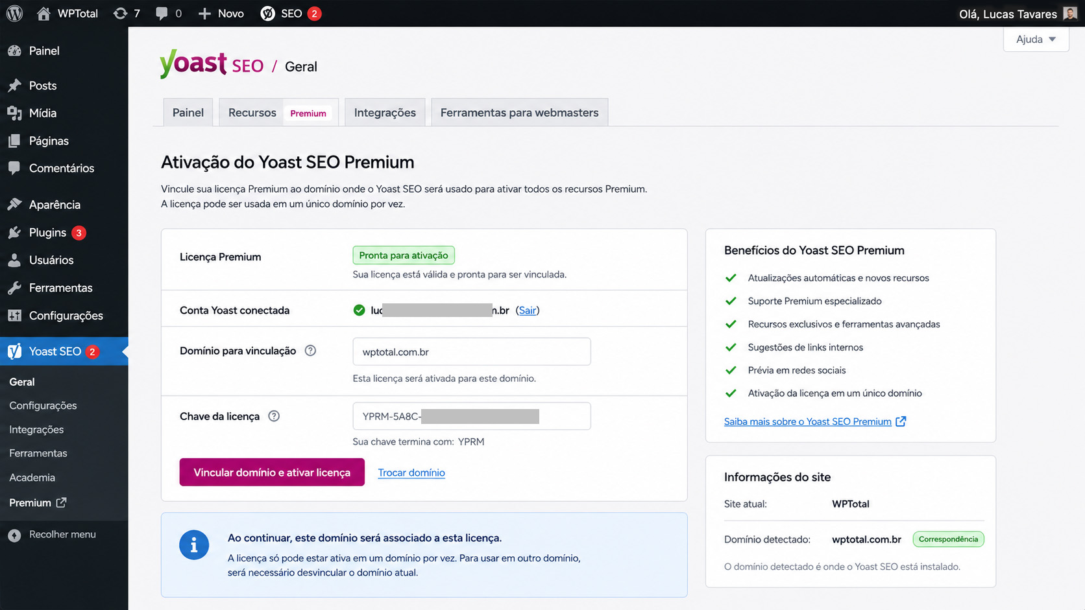Image resolution: width=1085 pixels, height=610 pixels.
Task: Click the Yoast SEO sidebar icon
Action: (14, 351)
